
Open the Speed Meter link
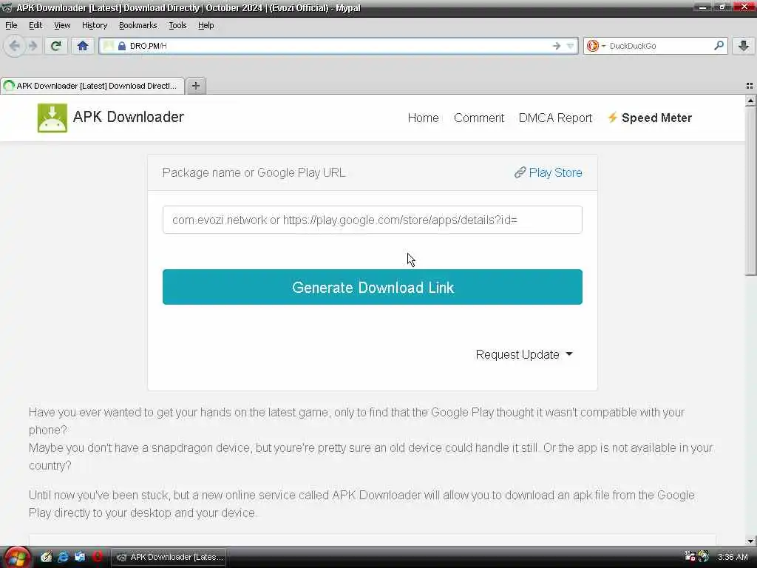click(x=656, y=118)
